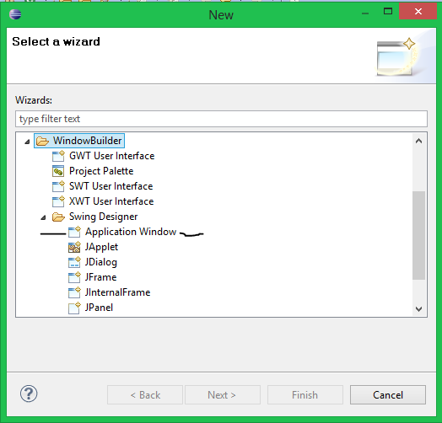Image resolution: width=442 pixels, height=423 pixels.
Task: Choose the JDialog wizard
Action: click(101, 262)
